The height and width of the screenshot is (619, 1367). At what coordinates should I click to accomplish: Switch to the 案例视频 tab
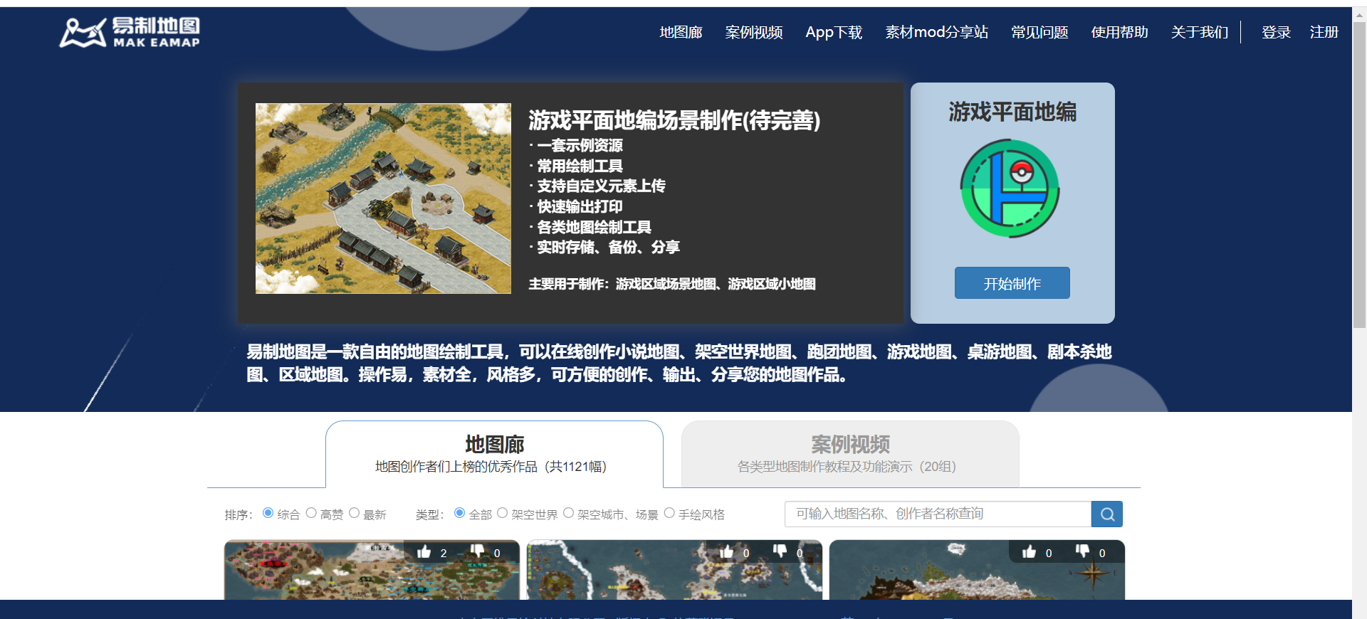click(850, 454)
